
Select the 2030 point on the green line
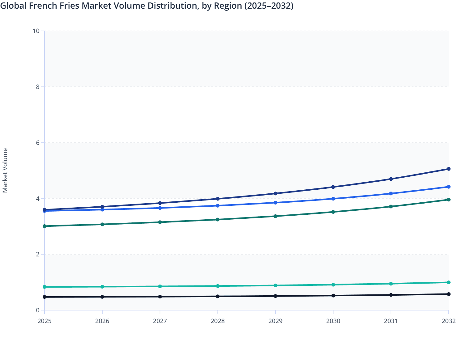point(333,211)
